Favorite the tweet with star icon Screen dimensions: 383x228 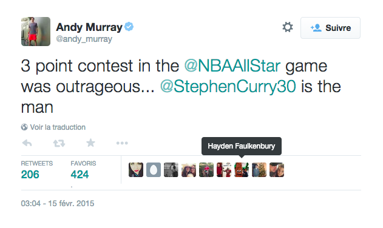point(90,143)
